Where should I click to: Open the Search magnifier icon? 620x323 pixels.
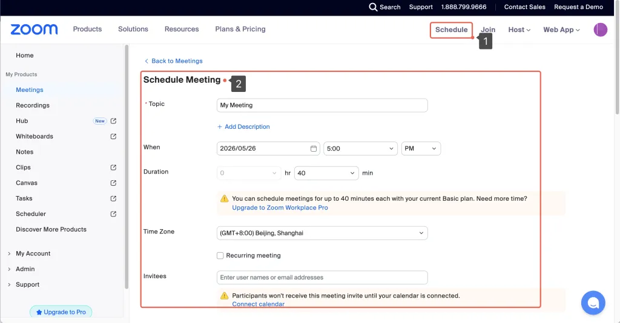[x=373, y=7]
